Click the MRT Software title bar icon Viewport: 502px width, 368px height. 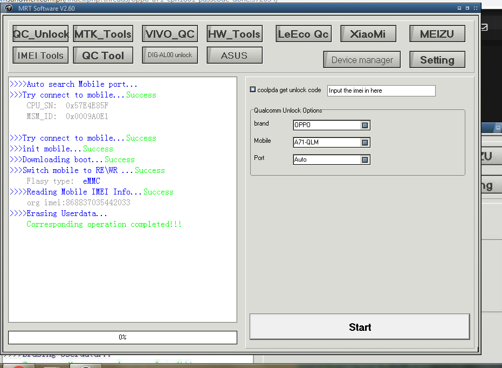[x=9, y=8]
